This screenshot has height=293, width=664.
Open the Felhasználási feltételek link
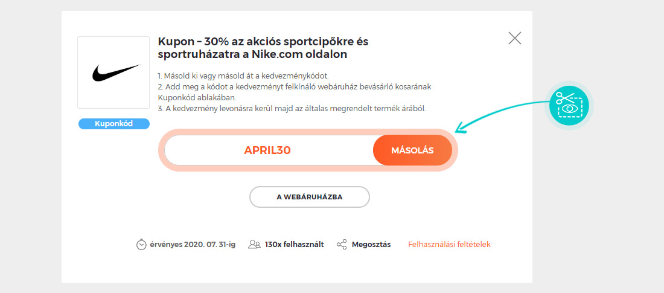pyautogui.click(x=449, y=245)
